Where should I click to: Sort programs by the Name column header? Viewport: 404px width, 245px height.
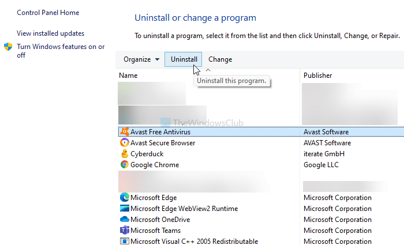coord(128,76)
